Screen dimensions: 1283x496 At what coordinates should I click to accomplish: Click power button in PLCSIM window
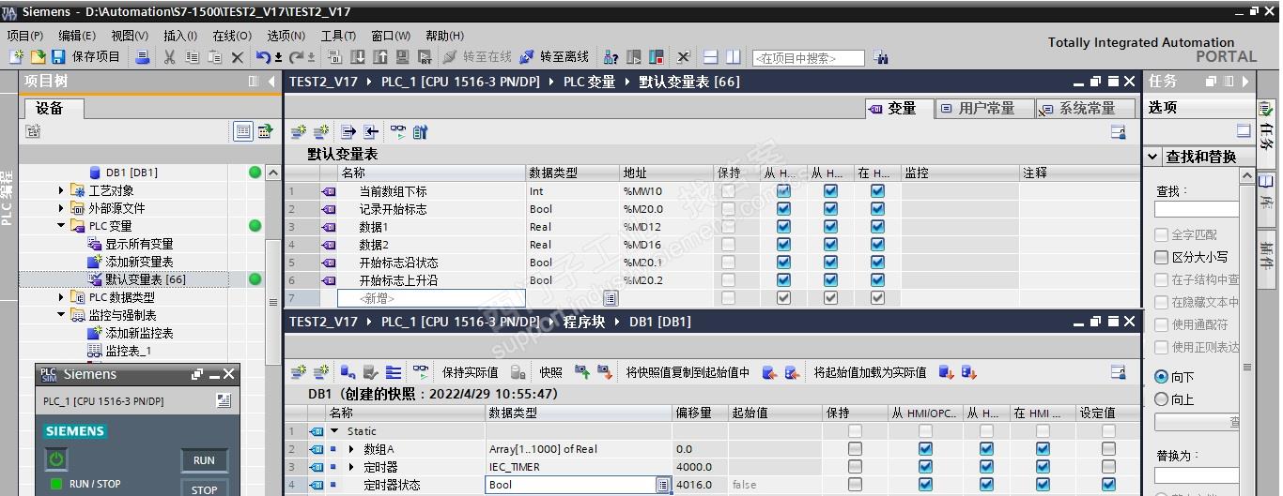[x=56, y=459]
